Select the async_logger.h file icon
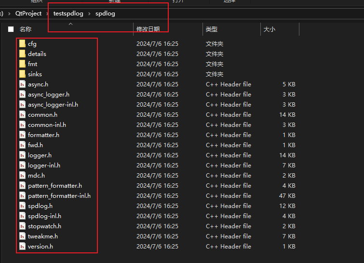This screenshot has width=364, height=263. (22, 94)
